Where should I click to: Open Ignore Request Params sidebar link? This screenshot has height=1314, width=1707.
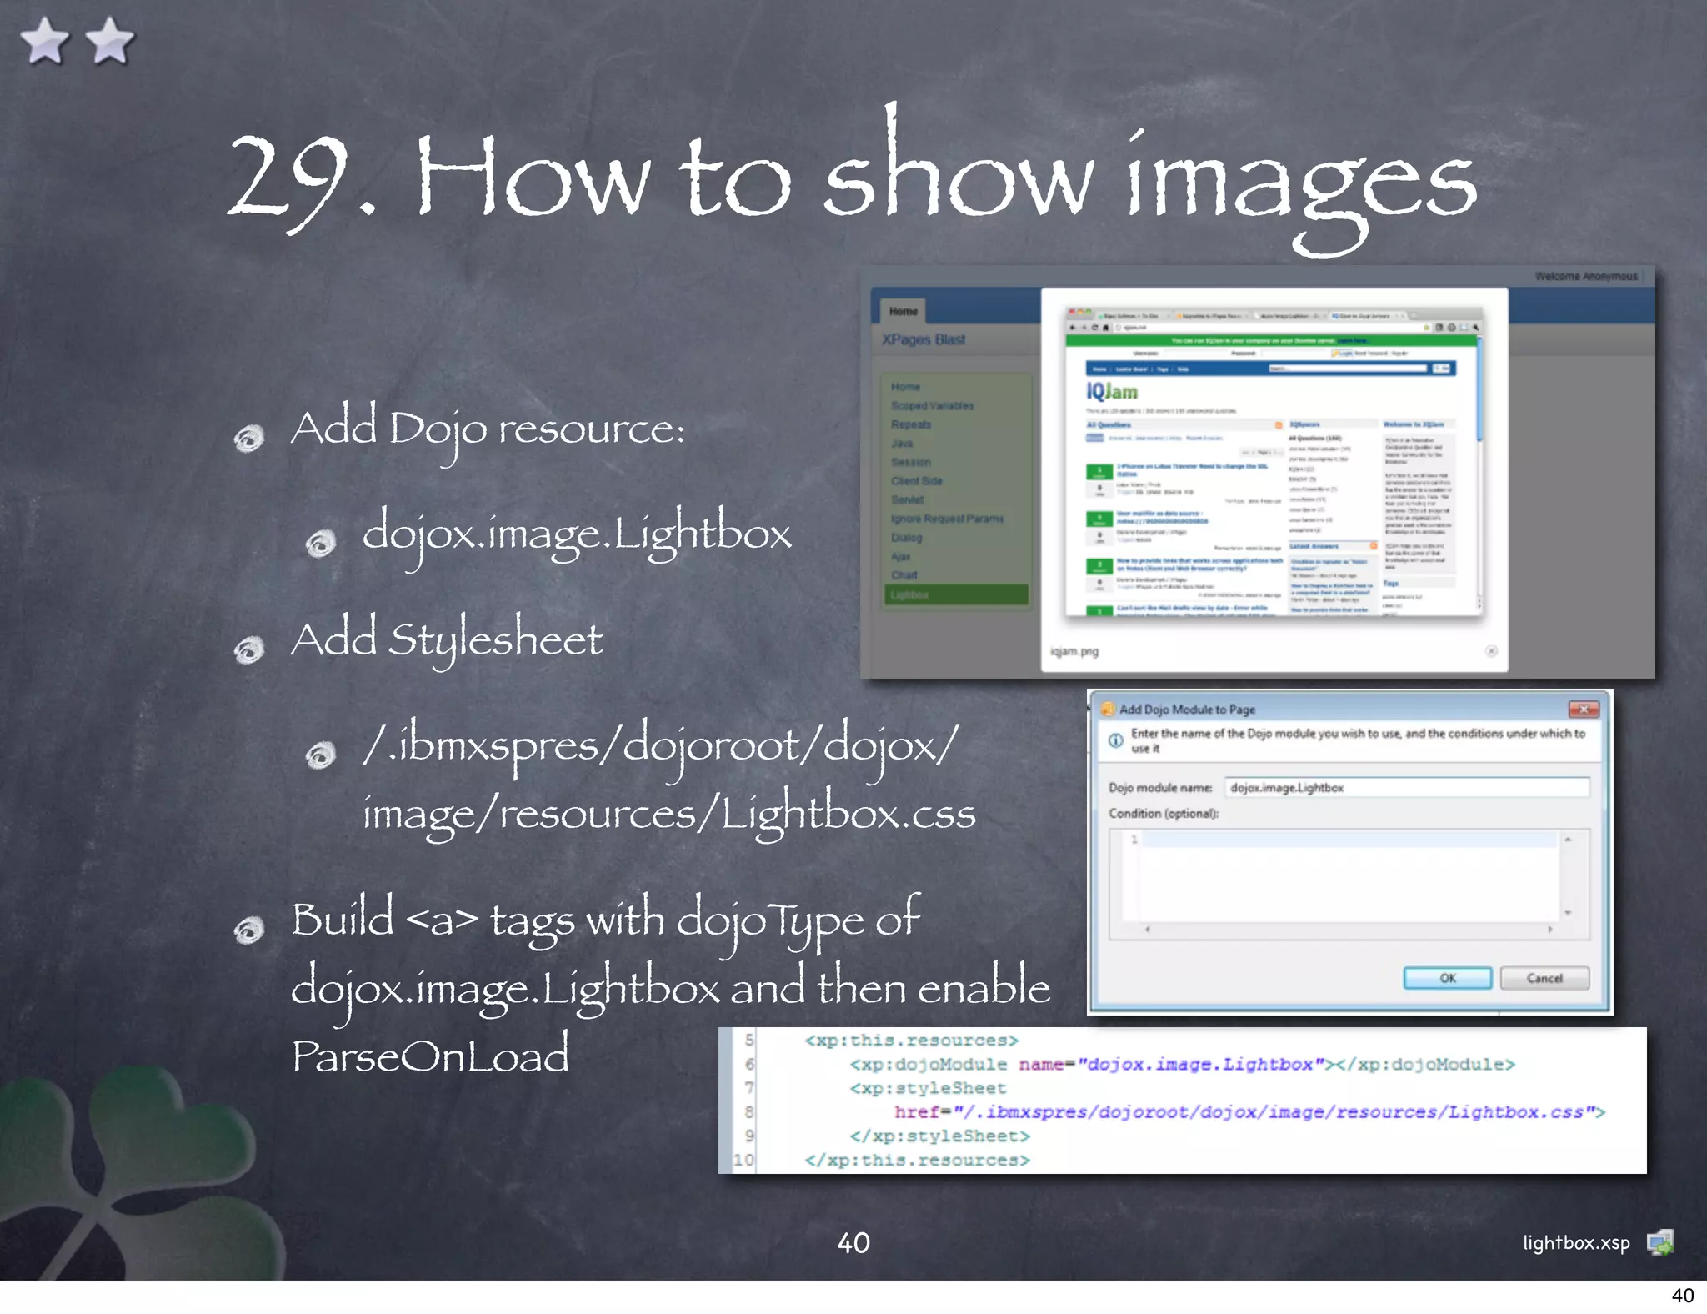click(947, 519)
